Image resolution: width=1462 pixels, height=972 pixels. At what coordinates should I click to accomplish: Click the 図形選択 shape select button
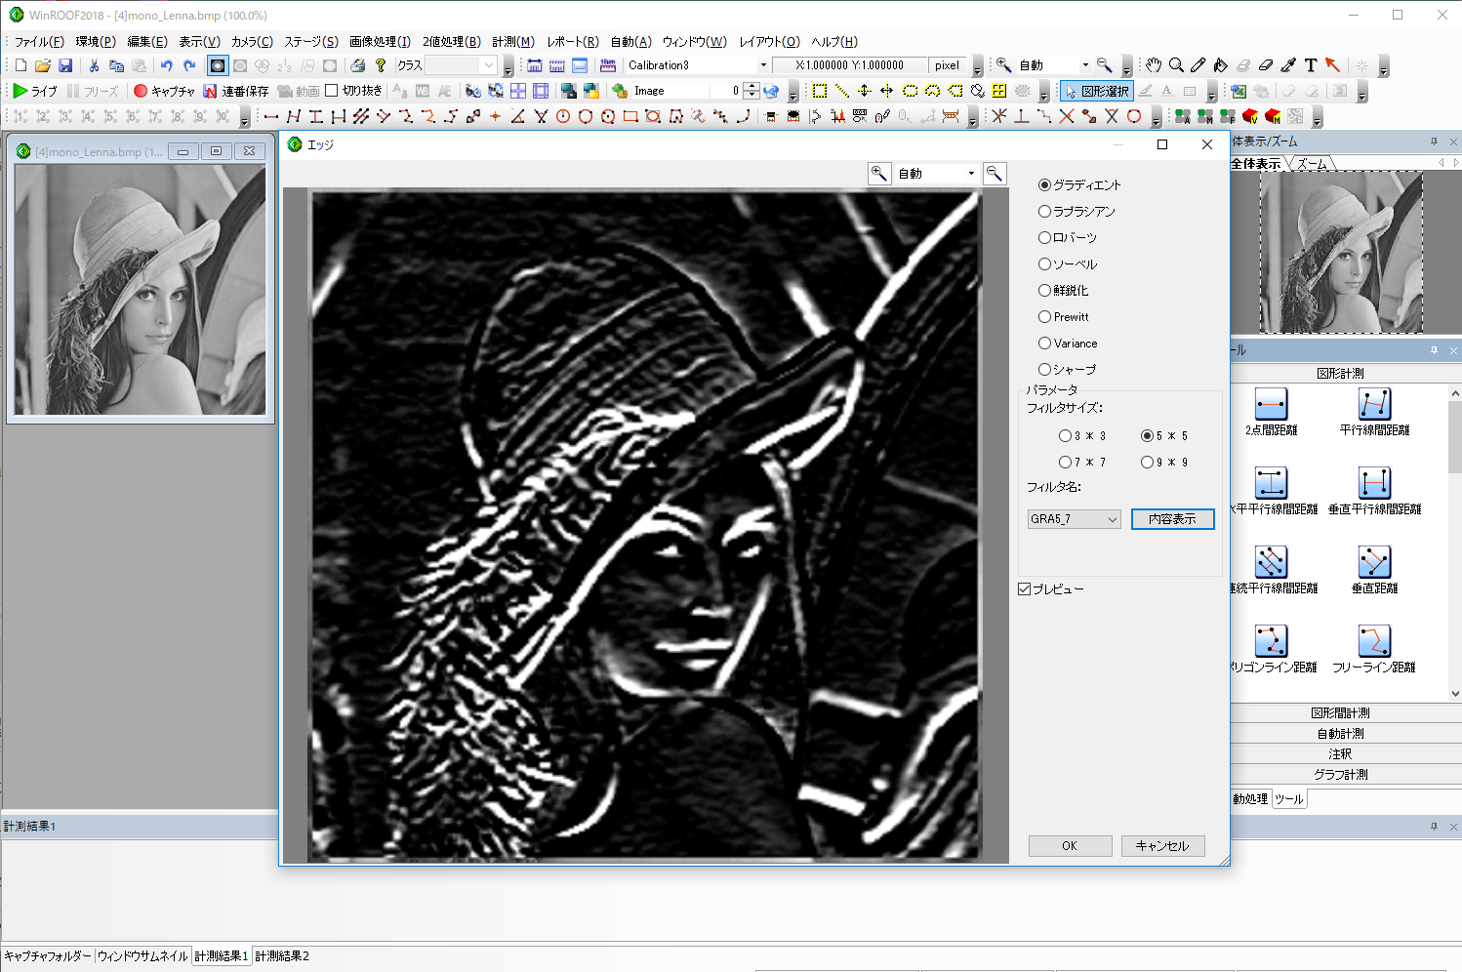pos(1097,91)
